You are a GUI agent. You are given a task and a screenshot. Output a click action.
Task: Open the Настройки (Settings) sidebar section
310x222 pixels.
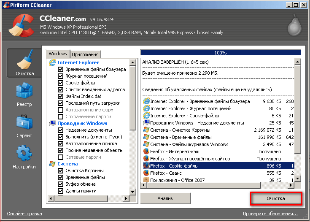24,157
